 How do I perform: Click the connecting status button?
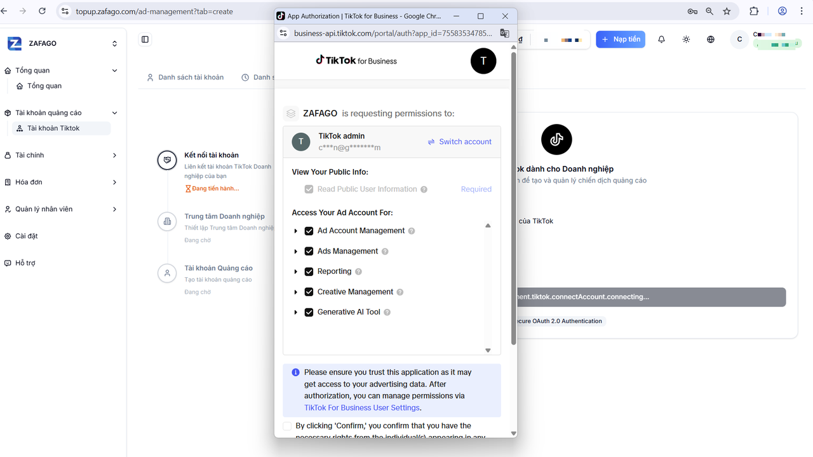tap(652, 297)
